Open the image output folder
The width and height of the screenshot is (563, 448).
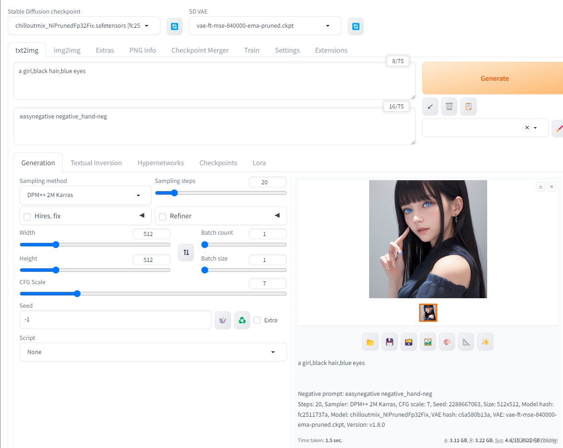370,341
